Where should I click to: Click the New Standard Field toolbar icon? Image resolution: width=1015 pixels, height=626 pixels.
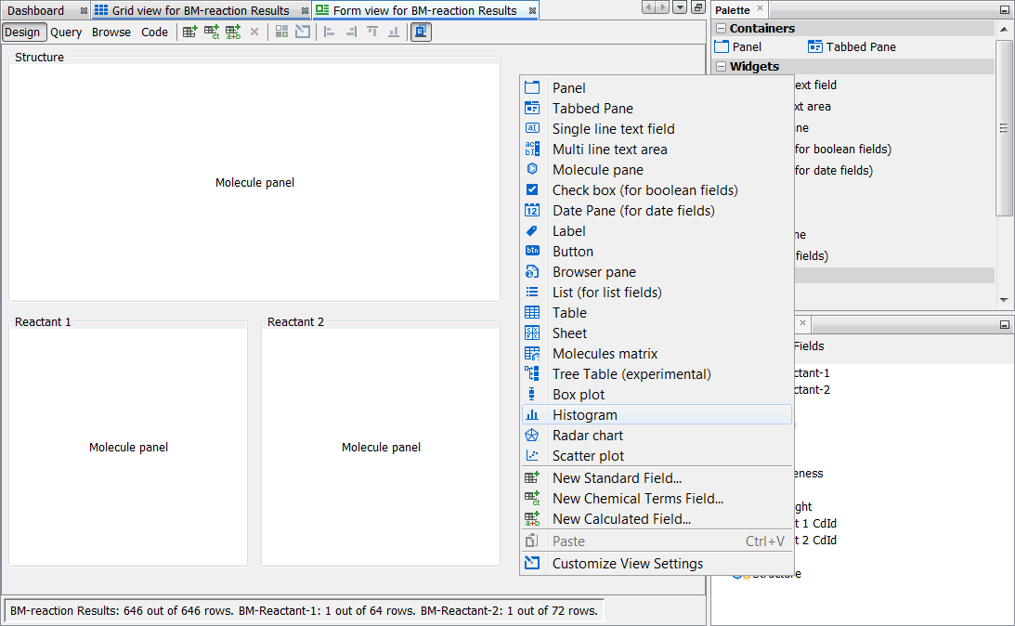(x=189, y=32)
